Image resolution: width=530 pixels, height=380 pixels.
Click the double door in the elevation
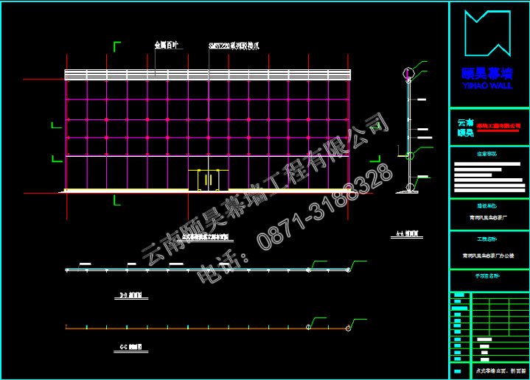209,180
